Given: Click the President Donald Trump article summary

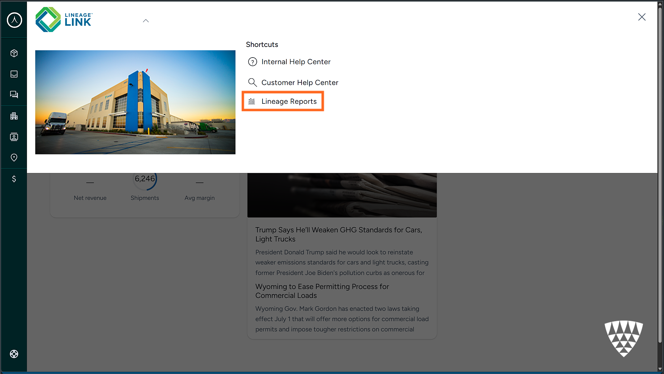Looking at the screenshot, I should pyautogui.click(x=342, y=262).
